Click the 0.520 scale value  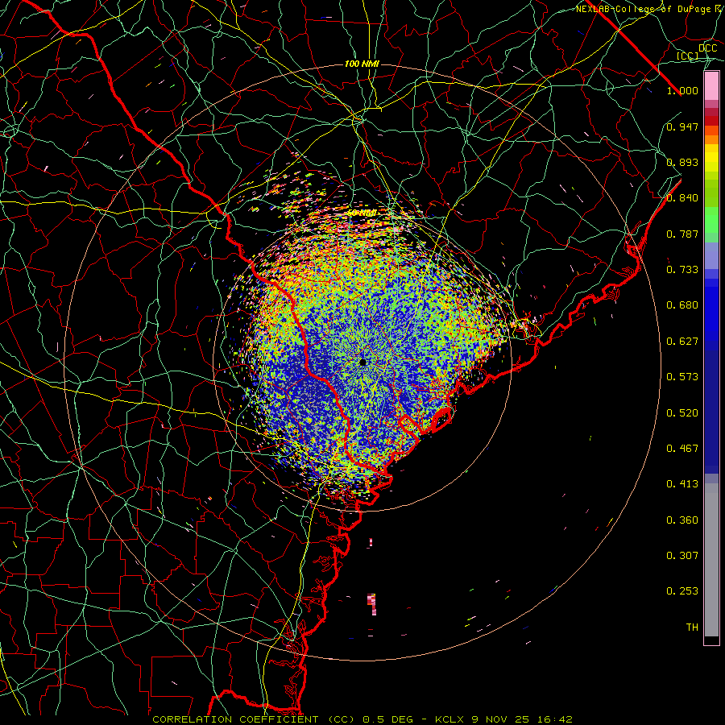point(682,413)
